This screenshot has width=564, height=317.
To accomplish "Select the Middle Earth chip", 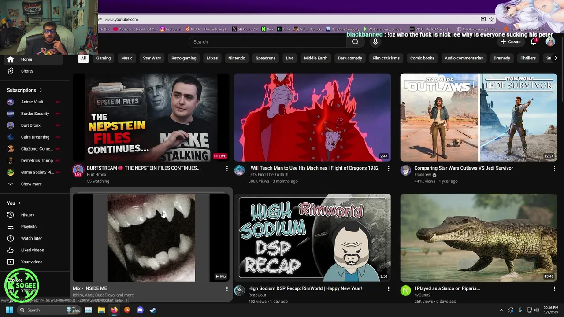I will pyautogui.click(x=315, y=58).
